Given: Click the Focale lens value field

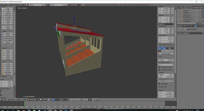Looking at the screenshot, I should [166, 60].
